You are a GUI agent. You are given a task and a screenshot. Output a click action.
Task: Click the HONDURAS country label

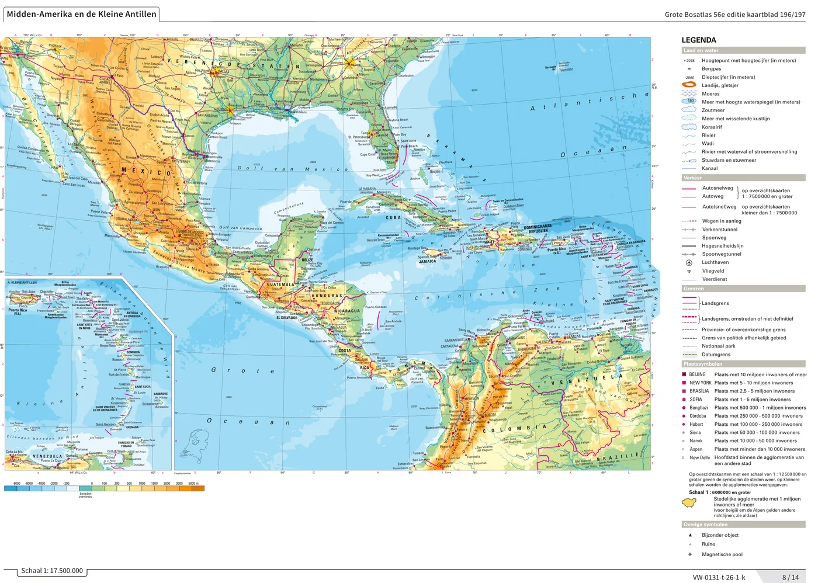tap(327, 296)
